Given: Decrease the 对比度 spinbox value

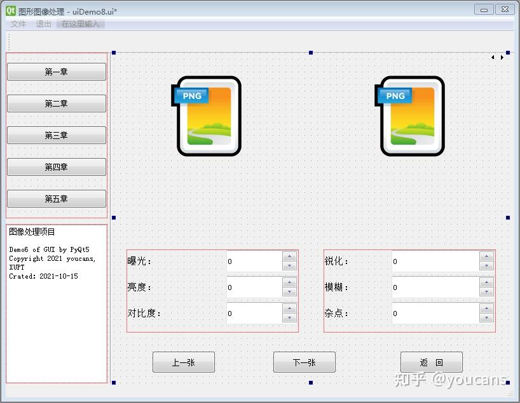Looking at the screenshot, I should [289, 317].
